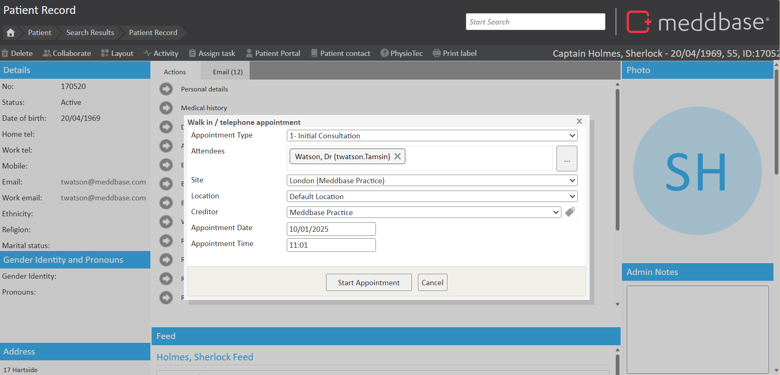This screenshot has height=375, width=780.
Task: Open the Creditor dropdown
Action: [x=423, y=212]
